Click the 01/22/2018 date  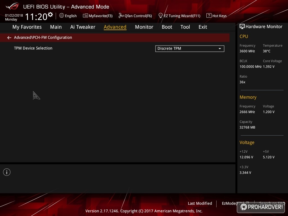click(x=14, y=15)
